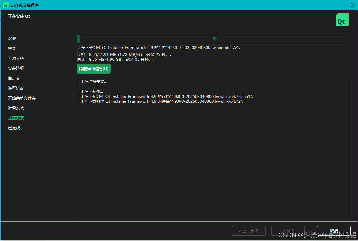Select 开源义务 step in sidebar
This screenshot has height=241, width=358.
[x=16, y=58]
